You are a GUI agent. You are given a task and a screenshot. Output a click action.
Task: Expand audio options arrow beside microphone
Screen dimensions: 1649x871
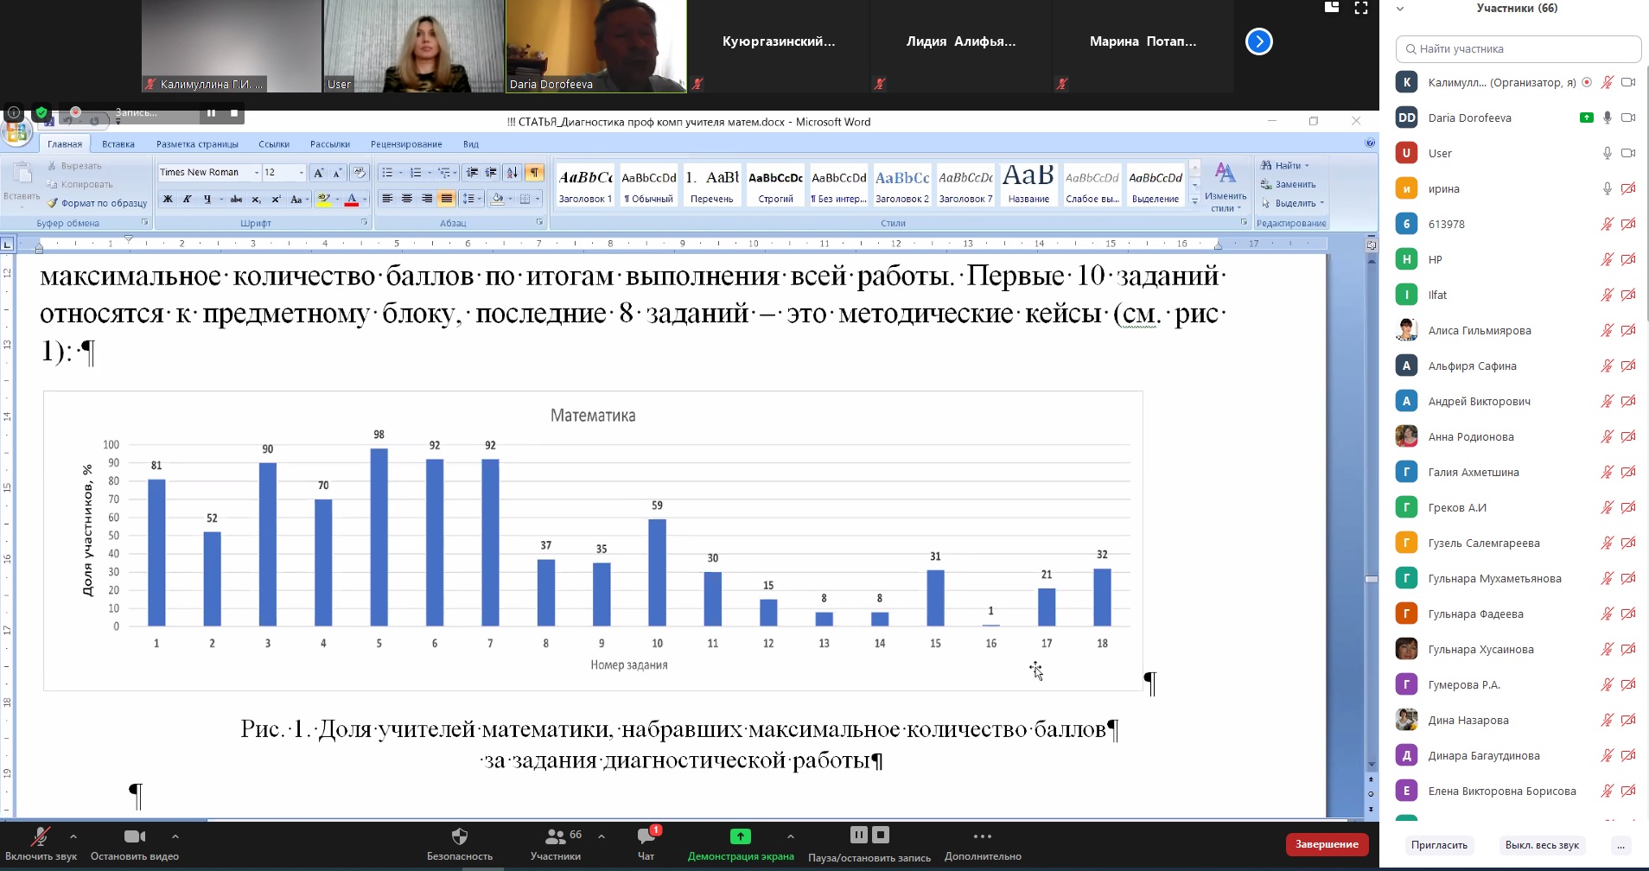point(73,836)
